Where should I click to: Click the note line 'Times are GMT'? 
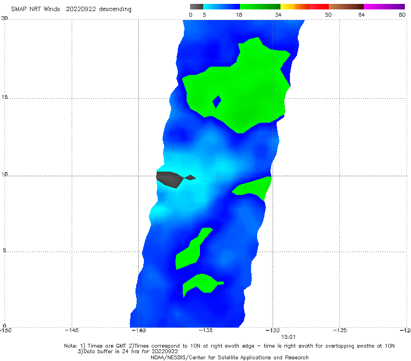pyautogui.click(x=108, y=346)
